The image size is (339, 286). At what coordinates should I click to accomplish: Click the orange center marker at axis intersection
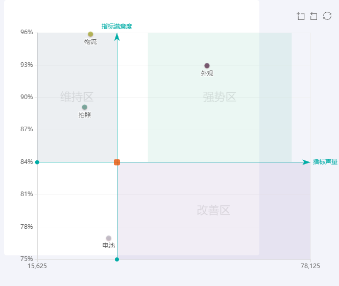117,162
